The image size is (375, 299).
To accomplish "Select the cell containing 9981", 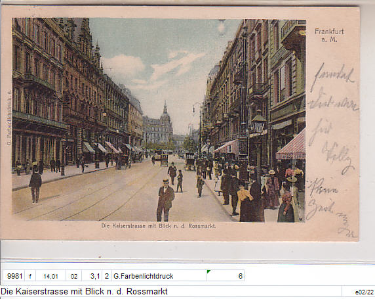I will point(14,276).
